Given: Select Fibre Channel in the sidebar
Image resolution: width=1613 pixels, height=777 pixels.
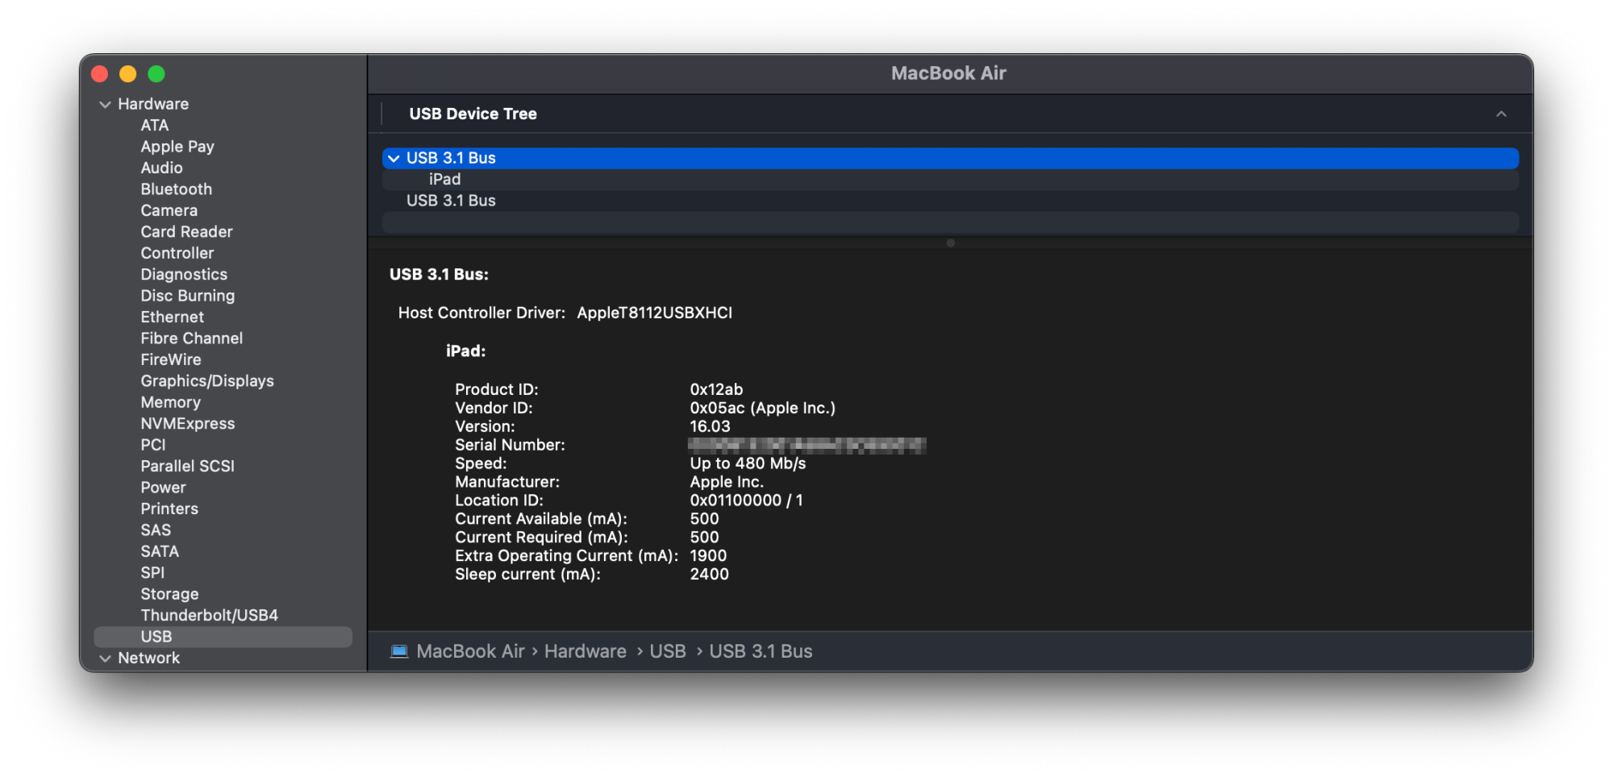Looking at the screenshot, I should (192, 339).
